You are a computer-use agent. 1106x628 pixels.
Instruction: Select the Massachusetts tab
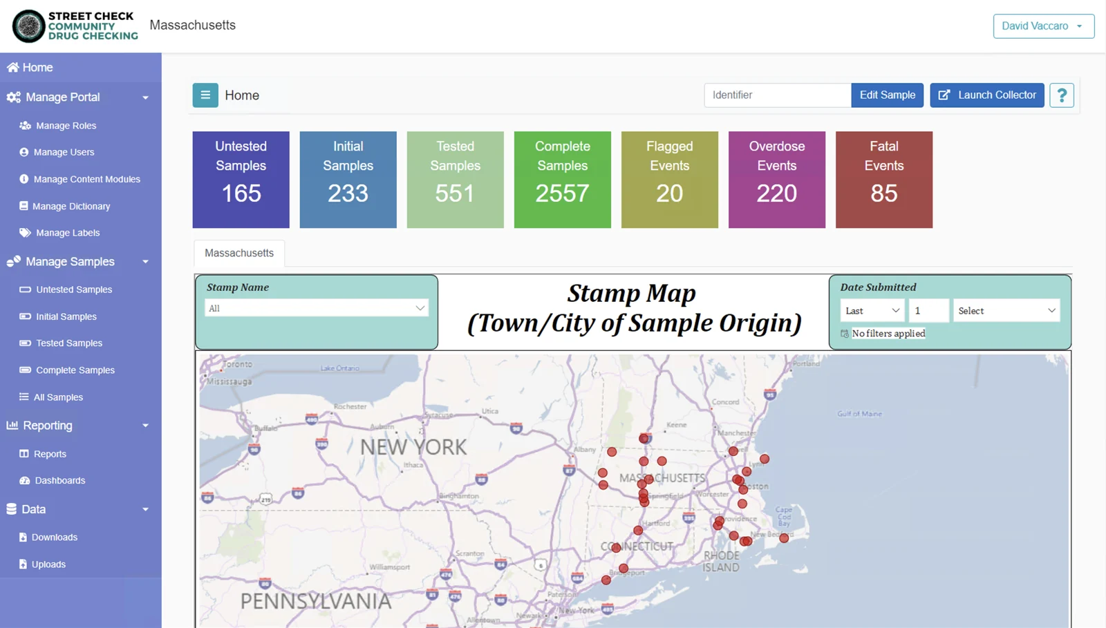tap(239, 253)
